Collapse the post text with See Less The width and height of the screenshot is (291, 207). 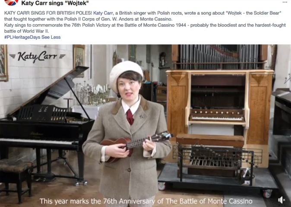point(51,37)
